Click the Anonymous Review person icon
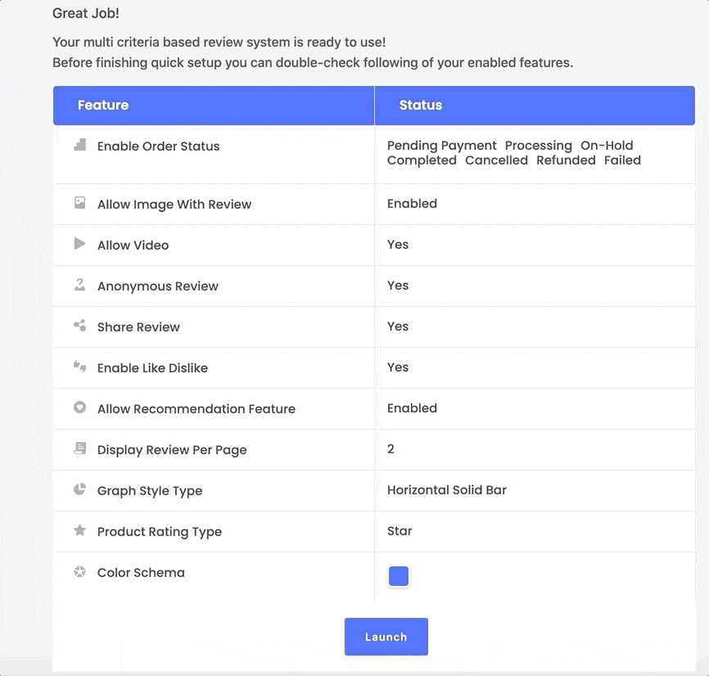 pos(79,285)
